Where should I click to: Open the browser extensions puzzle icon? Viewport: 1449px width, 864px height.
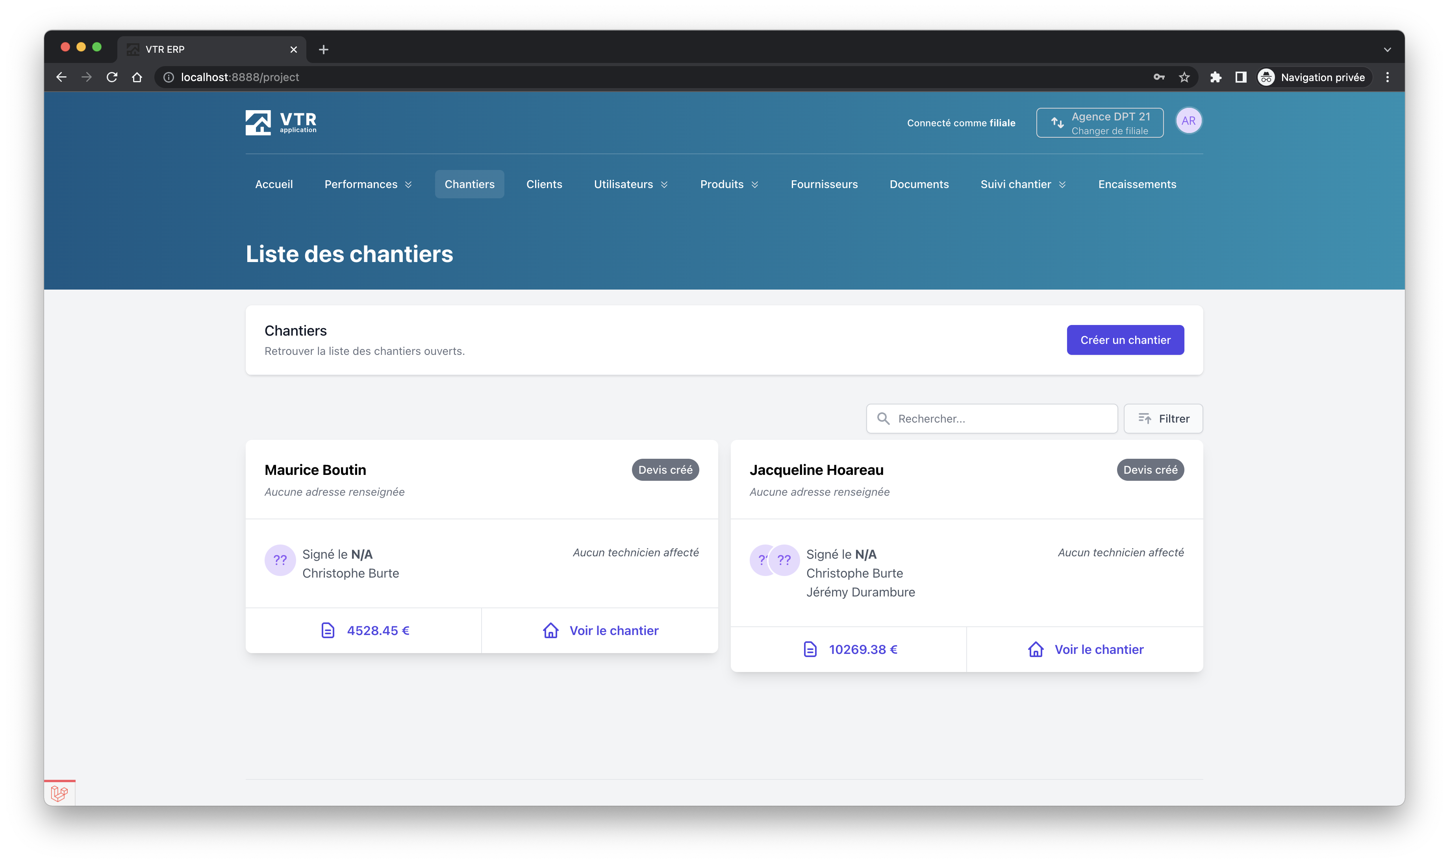(1216, 78)
